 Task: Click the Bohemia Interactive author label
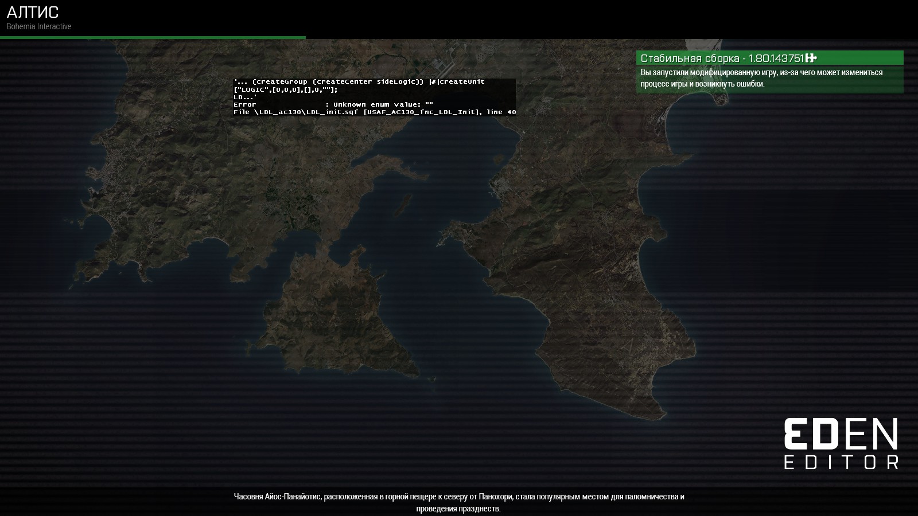(39, 26)
